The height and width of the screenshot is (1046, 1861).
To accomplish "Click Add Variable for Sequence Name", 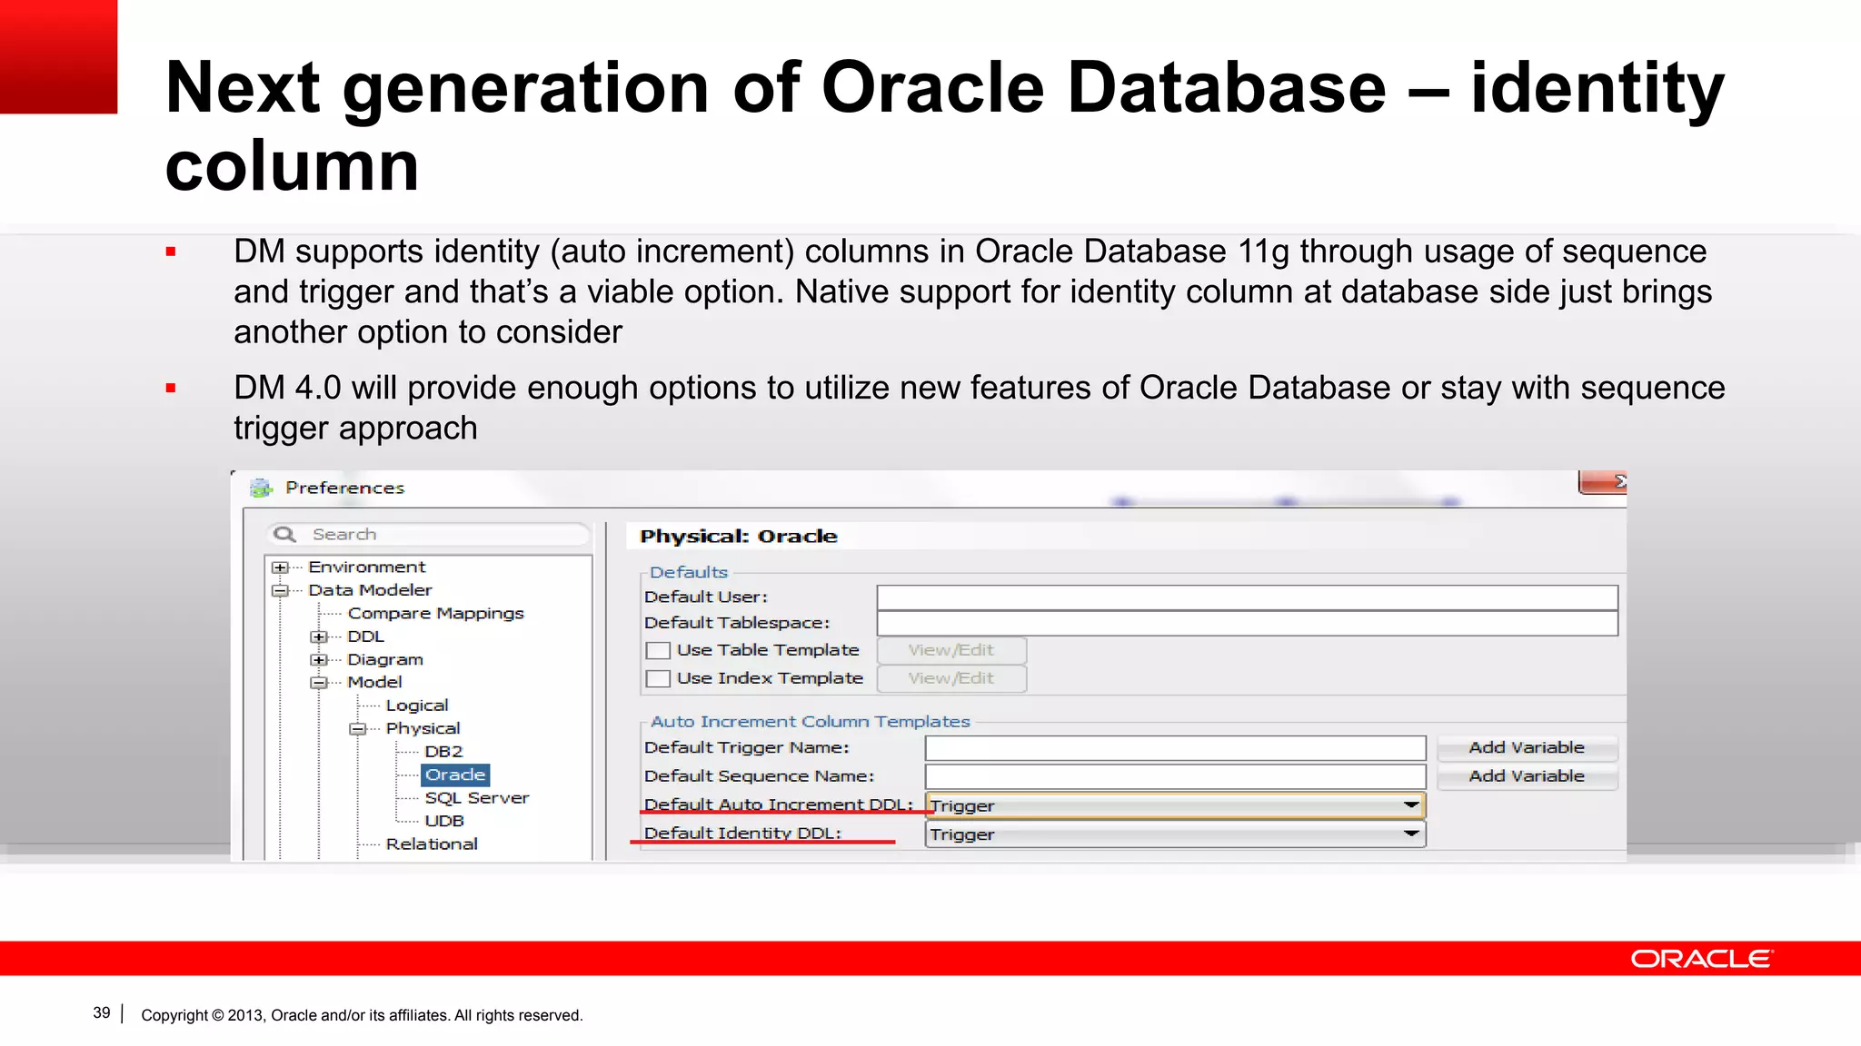I will coord(1527,776).
